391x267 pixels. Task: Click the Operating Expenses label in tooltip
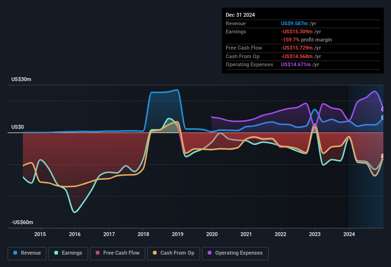tap(250, 65)
